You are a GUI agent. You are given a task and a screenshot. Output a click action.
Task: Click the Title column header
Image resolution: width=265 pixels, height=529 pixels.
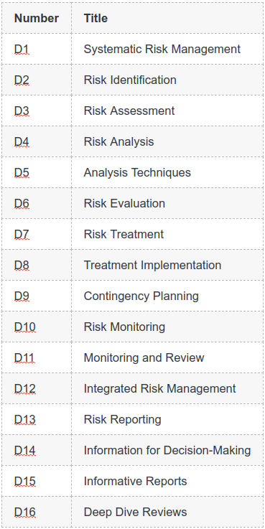click(167, 18)
